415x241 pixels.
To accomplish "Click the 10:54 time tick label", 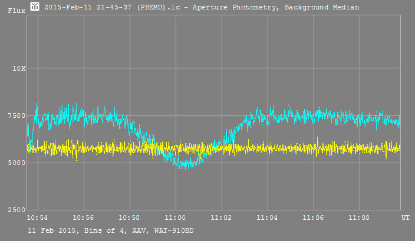I will pyautogui.click(x=38, y=218).
